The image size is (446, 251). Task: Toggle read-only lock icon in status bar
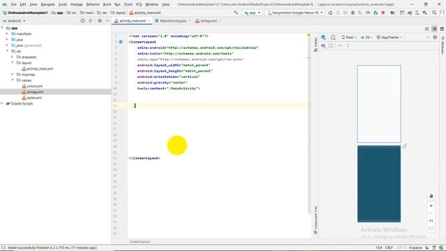tap(427, 248)
